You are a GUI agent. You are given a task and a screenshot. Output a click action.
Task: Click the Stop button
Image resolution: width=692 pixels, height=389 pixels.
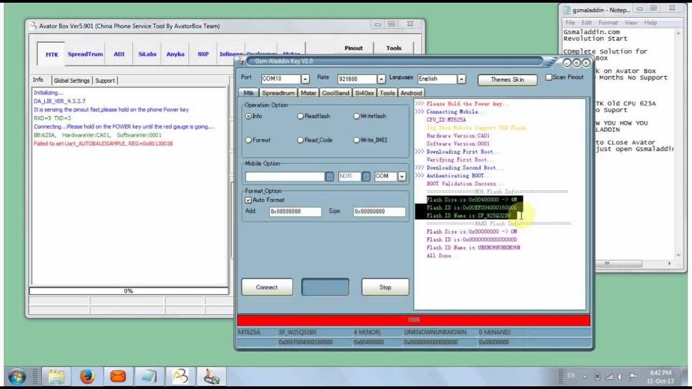tap(385, 287)
